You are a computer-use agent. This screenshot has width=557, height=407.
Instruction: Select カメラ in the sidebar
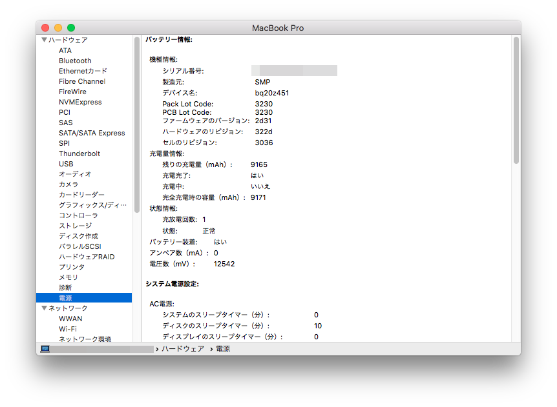click(68, 184)
